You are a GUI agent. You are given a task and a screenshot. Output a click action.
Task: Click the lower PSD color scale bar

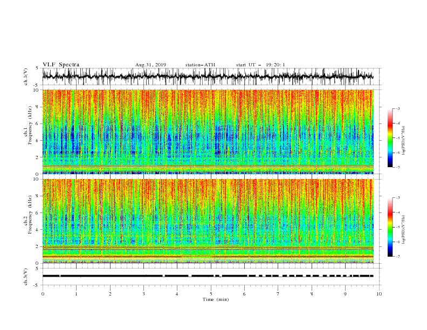[x=390, y=227]
